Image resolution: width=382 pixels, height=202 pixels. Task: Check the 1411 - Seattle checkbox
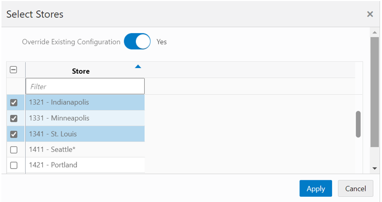coord(14,150)
